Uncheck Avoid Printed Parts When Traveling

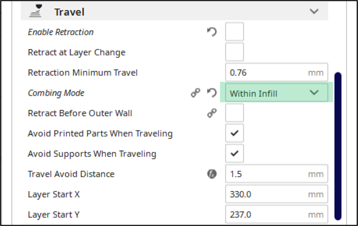point(234,133)
